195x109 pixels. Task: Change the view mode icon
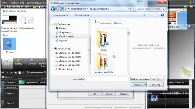coord(145,15)
